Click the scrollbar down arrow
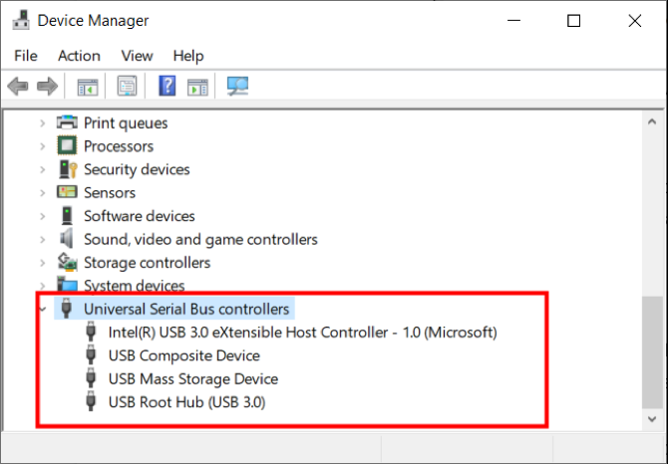The height and width of the screenshot is (464, 668). coord(652,419)
